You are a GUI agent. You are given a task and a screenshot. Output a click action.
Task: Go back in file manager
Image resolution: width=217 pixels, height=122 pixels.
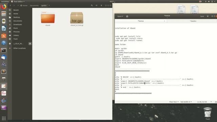coord(10,5)
